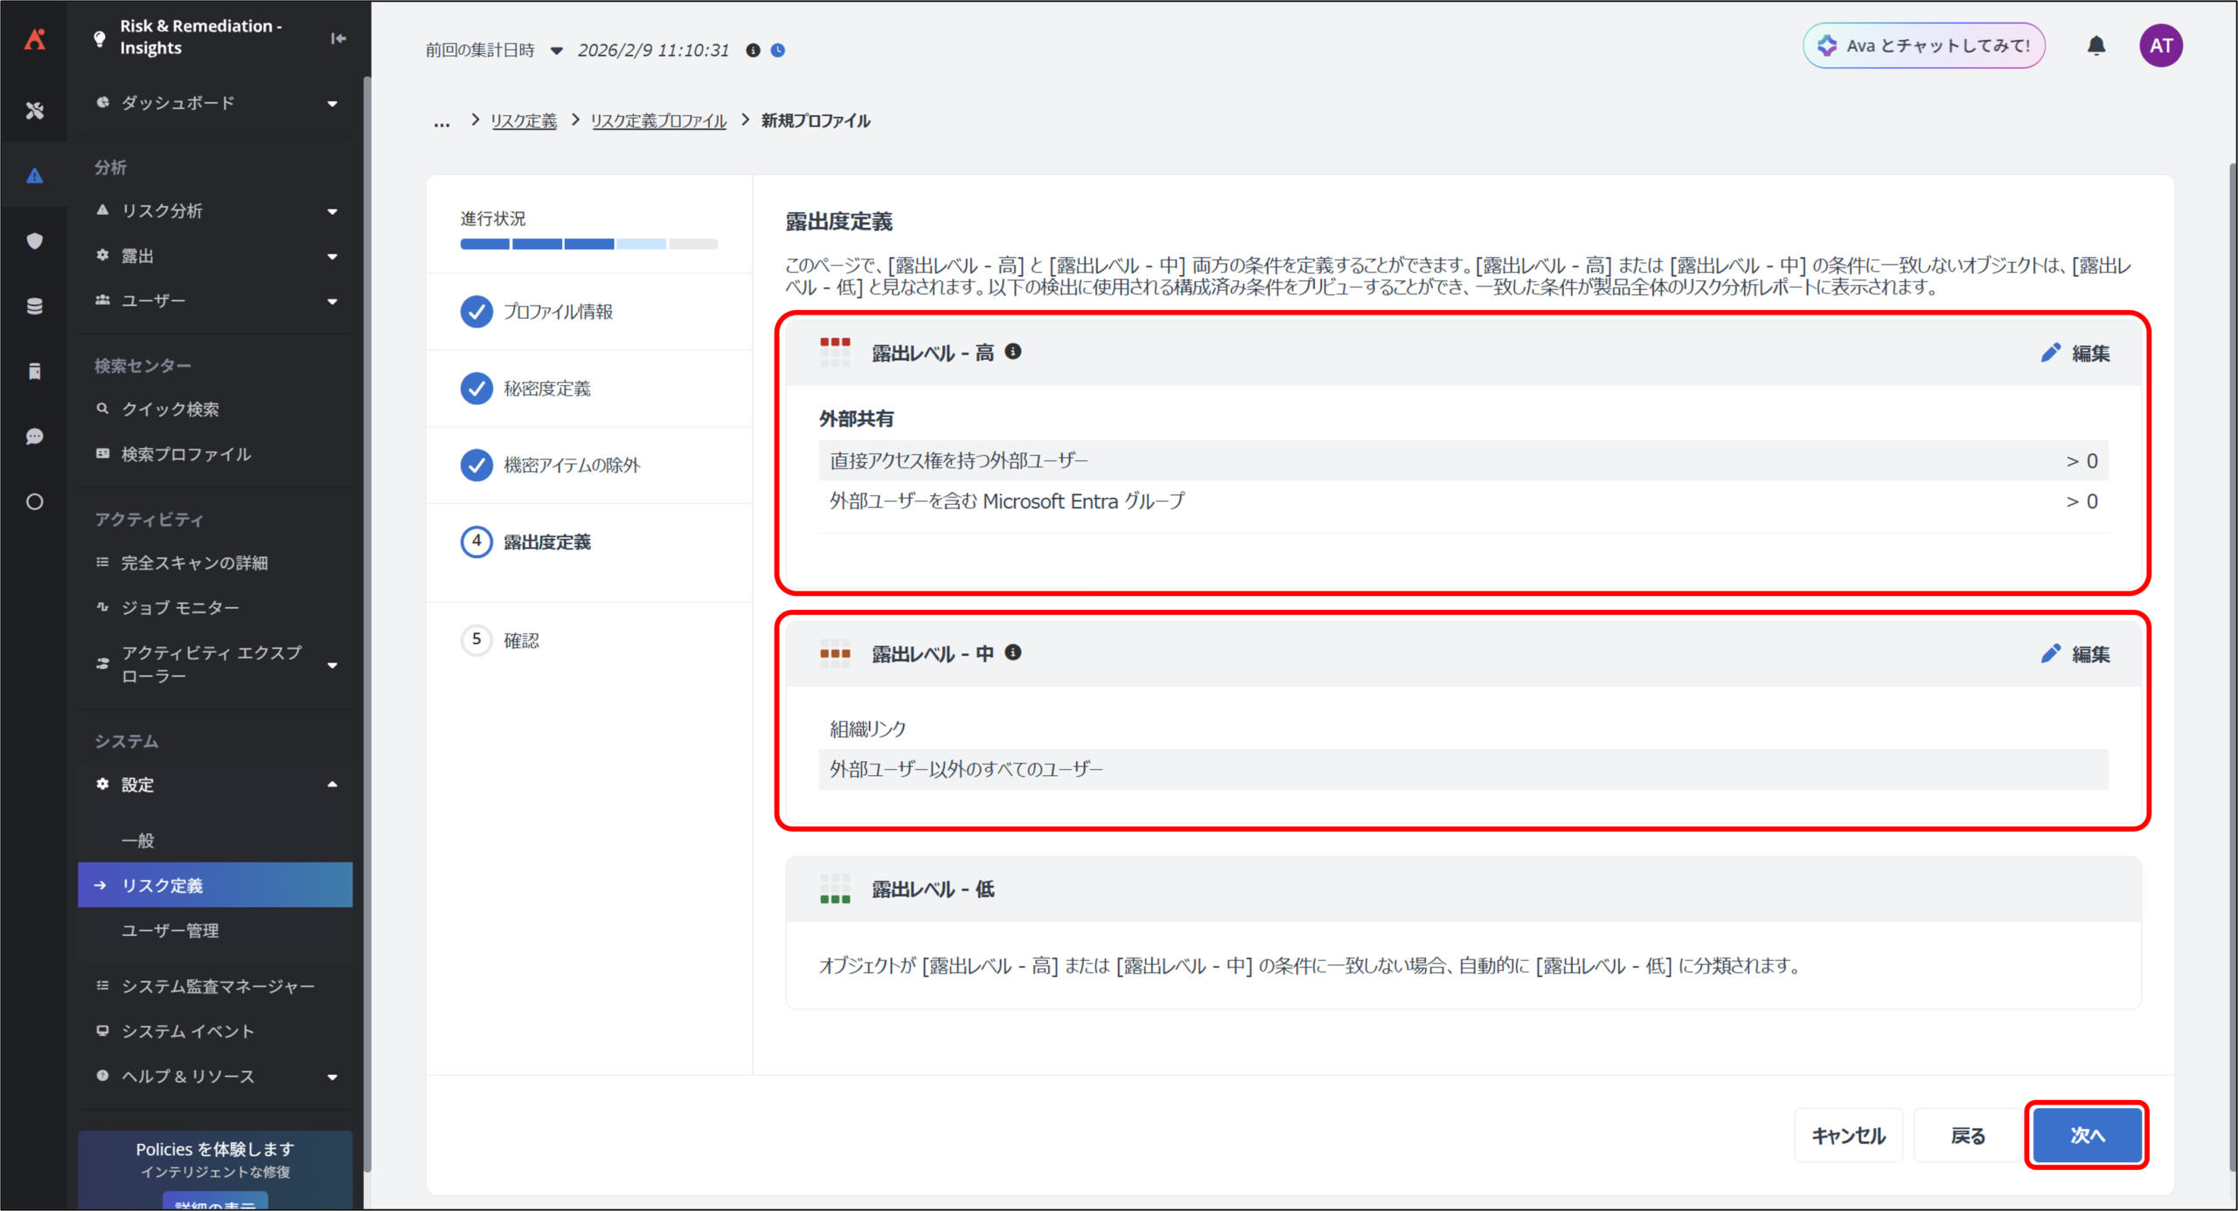Click the info icon beside 露出レベル - 高

[x=1013, y=351]
